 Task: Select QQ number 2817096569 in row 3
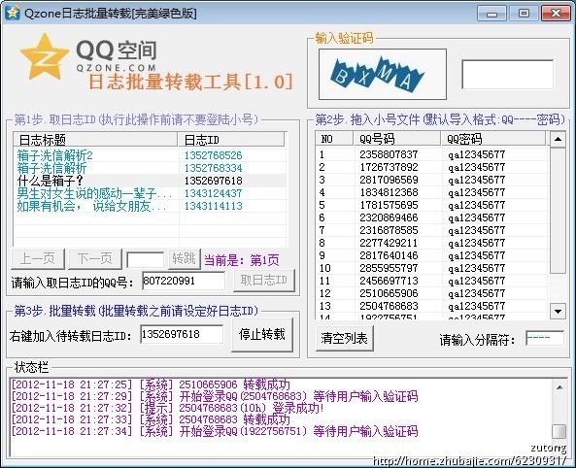click(x=389, y=180)
